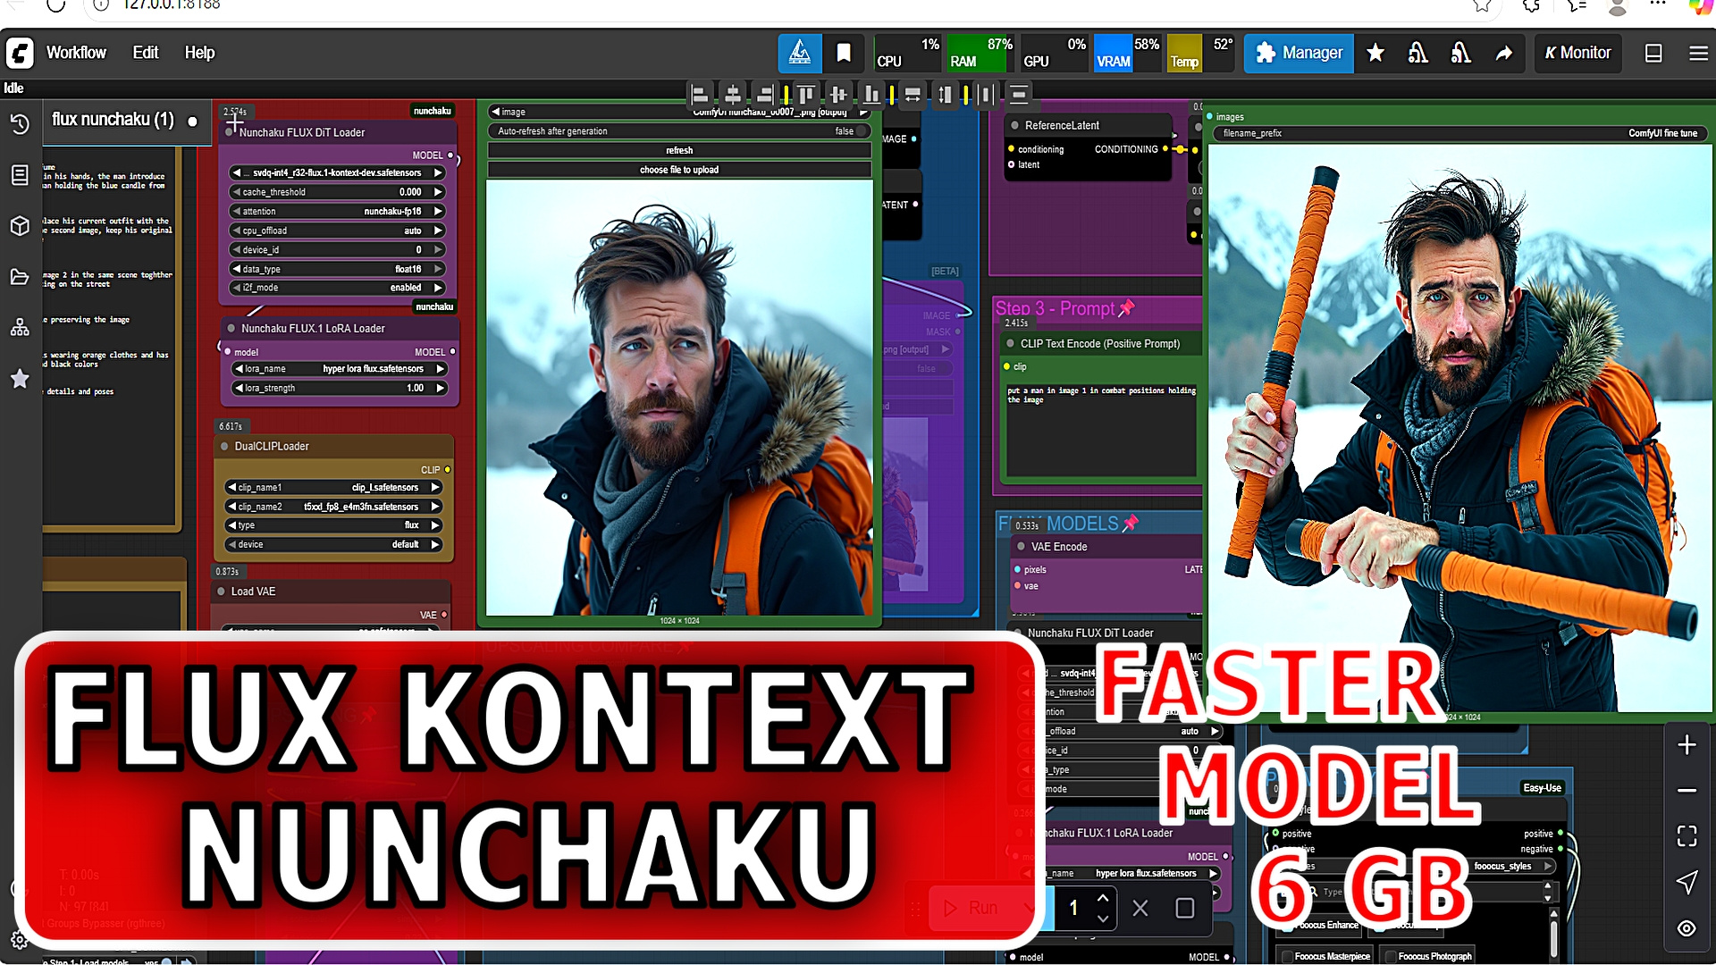1716x965 pixels.
Task: Align selected nodes to horizontal center
Action: pos(733,94)
